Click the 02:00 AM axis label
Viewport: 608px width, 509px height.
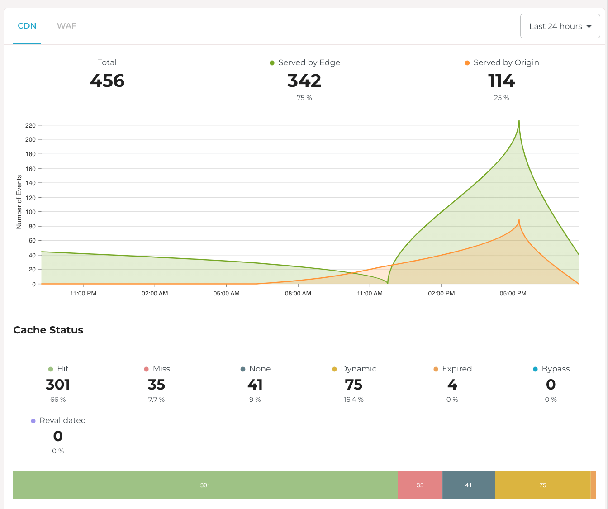[155, 293]
